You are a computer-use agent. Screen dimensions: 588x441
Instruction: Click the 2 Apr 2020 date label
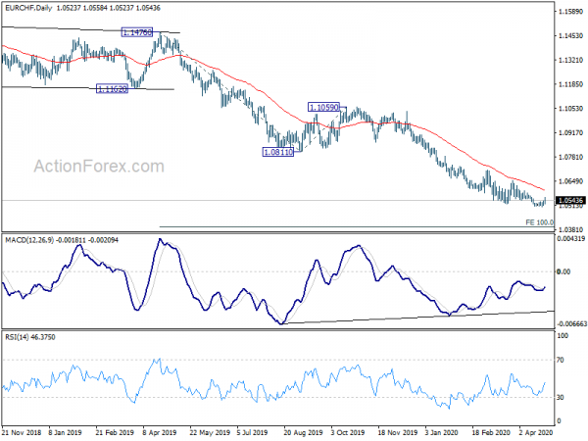(536, 432)
